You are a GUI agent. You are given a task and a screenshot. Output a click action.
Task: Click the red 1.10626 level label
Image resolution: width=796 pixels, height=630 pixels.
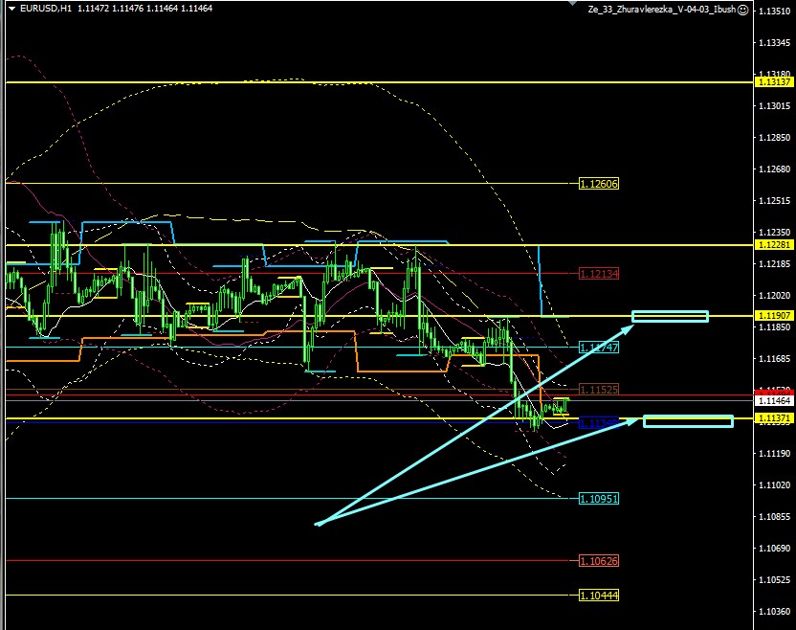pos(599,560)
